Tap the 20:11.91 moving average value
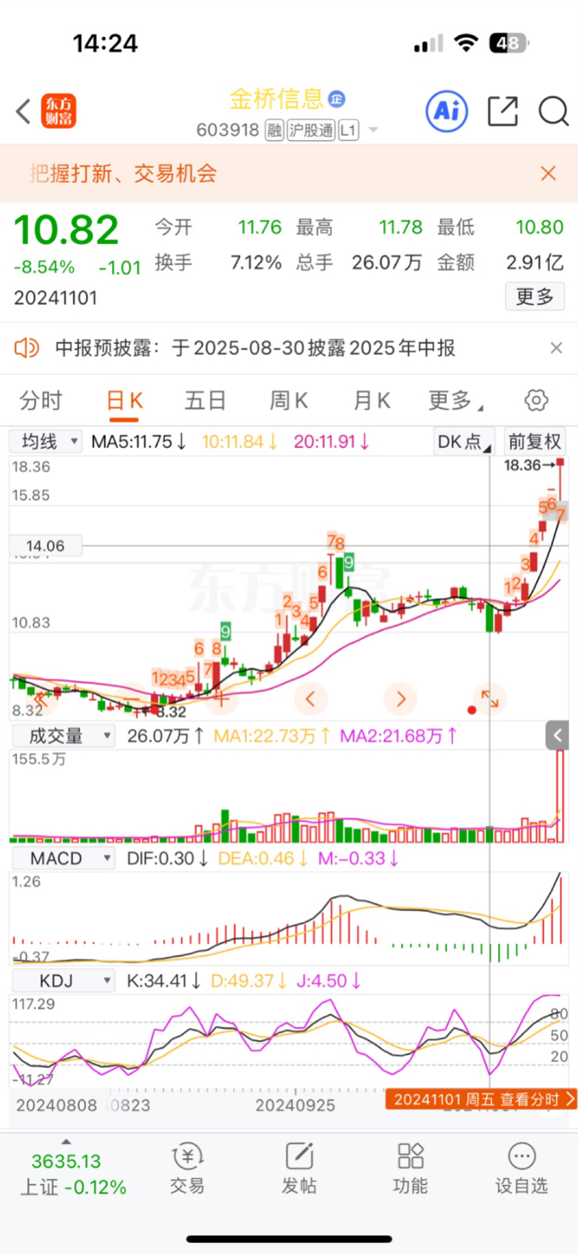Image resolution: width=578 pixels, height=1255 pixels. [x=331, y=441]
